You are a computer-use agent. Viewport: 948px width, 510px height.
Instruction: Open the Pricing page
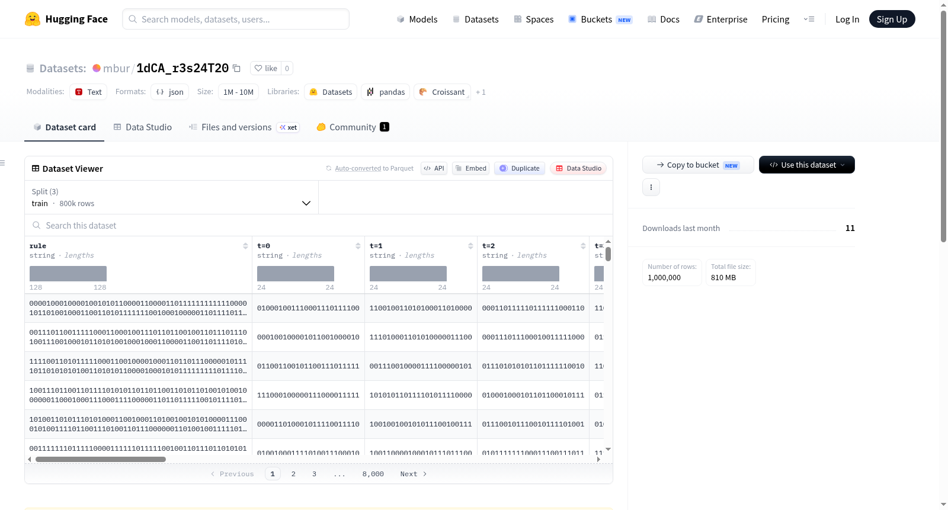(x=776, y=19)
